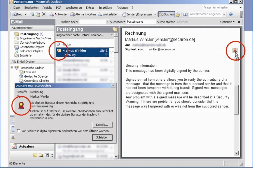The image size is (253, 169).
Task: Click the Neu nac... sort order header
Action: pyautogui.click(x=97, y=35)
